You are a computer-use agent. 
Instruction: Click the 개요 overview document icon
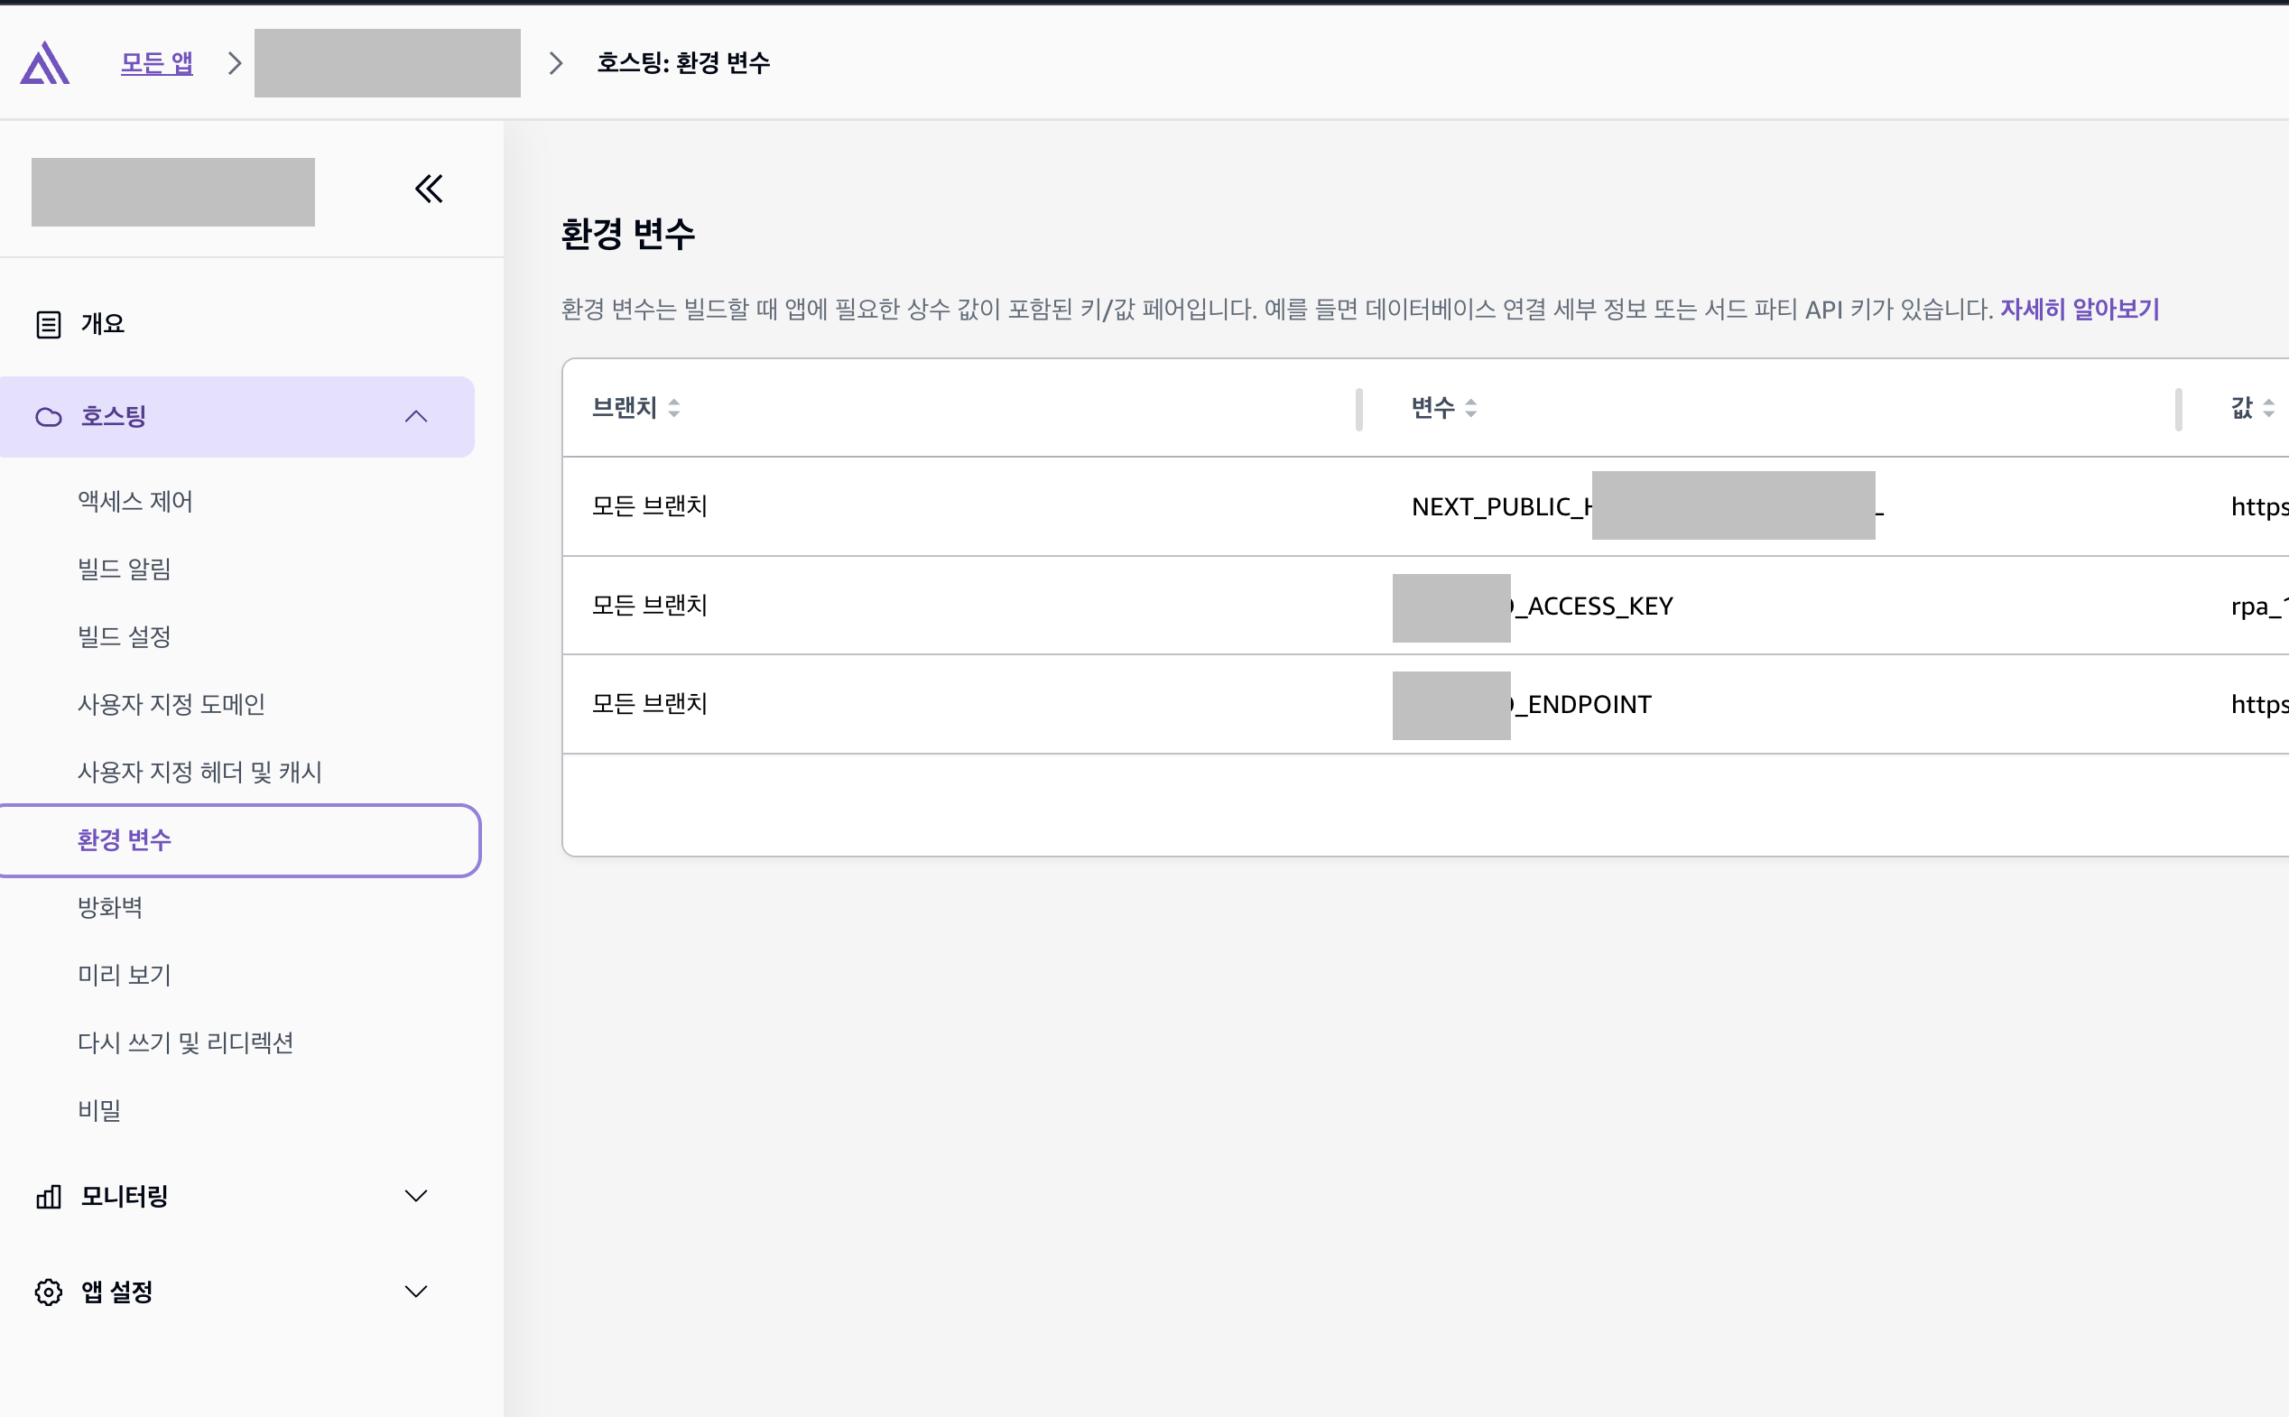[48, 324]
